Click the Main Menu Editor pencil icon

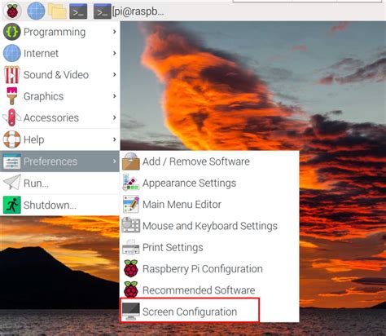[131, 204]
